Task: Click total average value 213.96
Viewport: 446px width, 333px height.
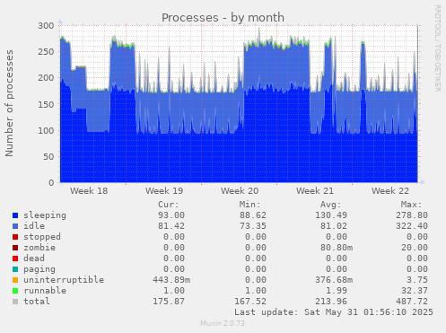Action: (331, 302)
